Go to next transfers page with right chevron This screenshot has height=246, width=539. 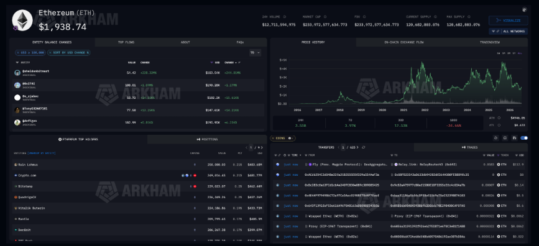point(358,147)
